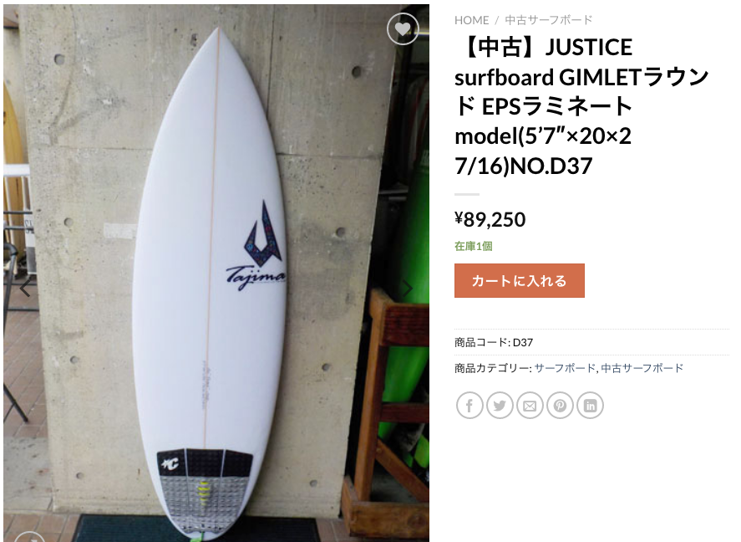
Task: Share product on LinkedIn
Action: pyautogui.click(x=591, y=406)
